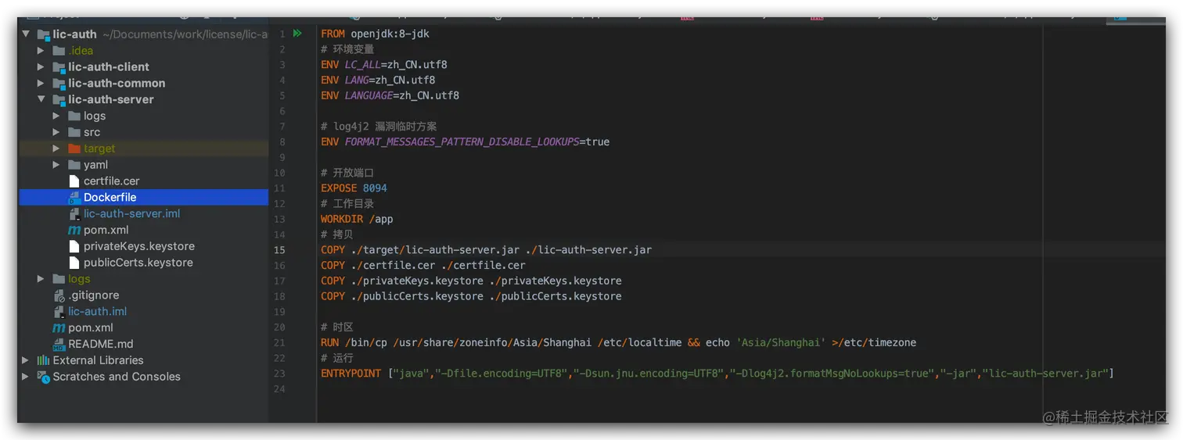Image resolution: width=1183 pixels, height=440 pixels.
Task: Click COPY ./target/lic-auth-server.jar line 15
Action: [486, 250]
